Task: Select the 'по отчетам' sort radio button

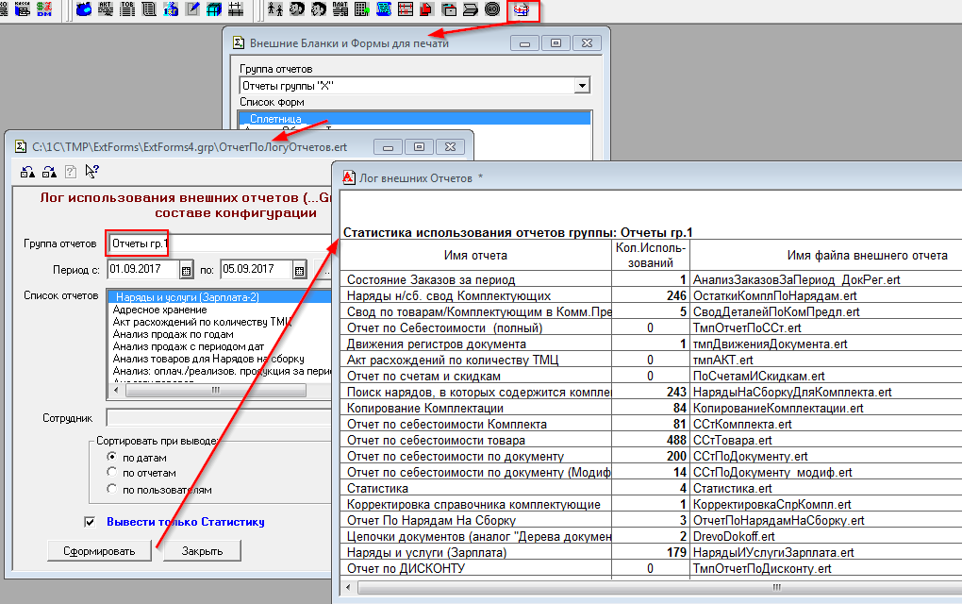Action: click(111, 472)
